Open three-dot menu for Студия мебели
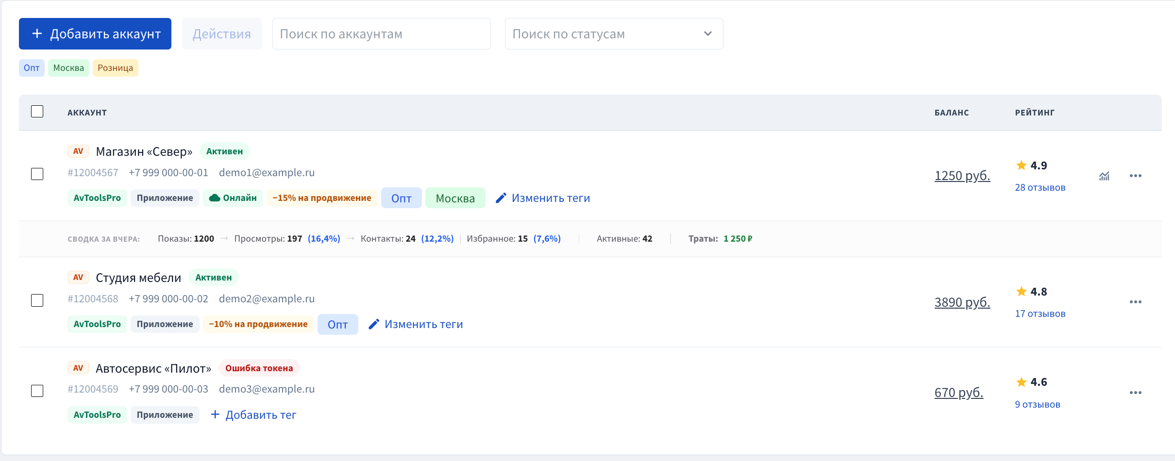The height and width of the screenshot is (461, 1175). tap(1135, 302)
